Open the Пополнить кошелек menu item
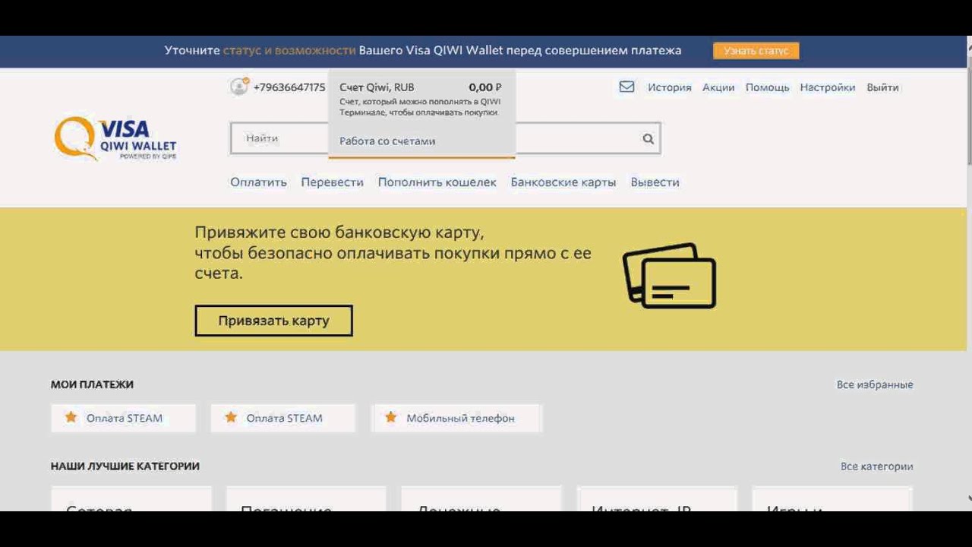This screenshot has height=547, width=972. pyautogui.click(x=437, y=182)
